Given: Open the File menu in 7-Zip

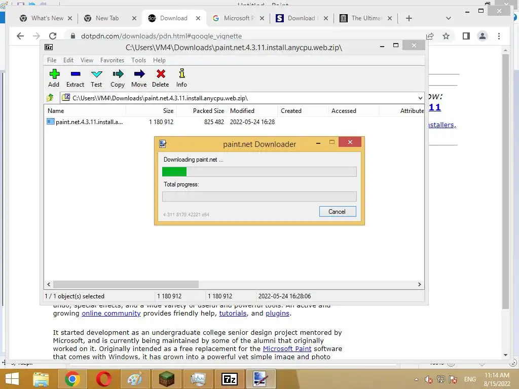Looking at the screenshot, I should click(52, 60).
